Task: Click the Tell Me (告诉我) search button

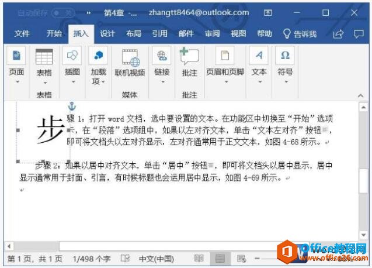Action: 300,34
